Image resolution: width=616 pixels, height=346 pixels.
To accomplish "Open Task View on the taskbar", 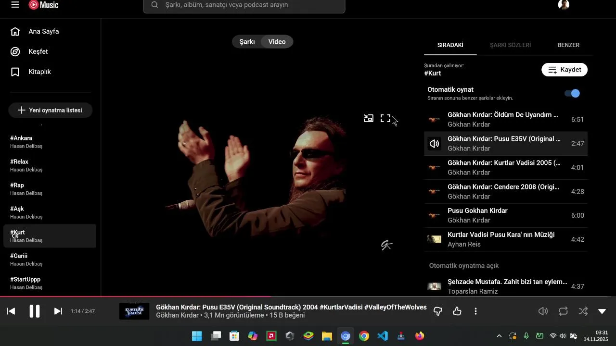I will (x=216, y=336).
